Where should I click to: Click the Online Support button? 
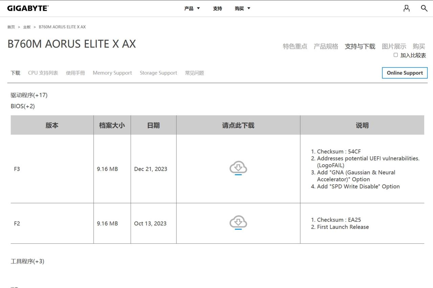pyautogui.click(x=405, y=73)
